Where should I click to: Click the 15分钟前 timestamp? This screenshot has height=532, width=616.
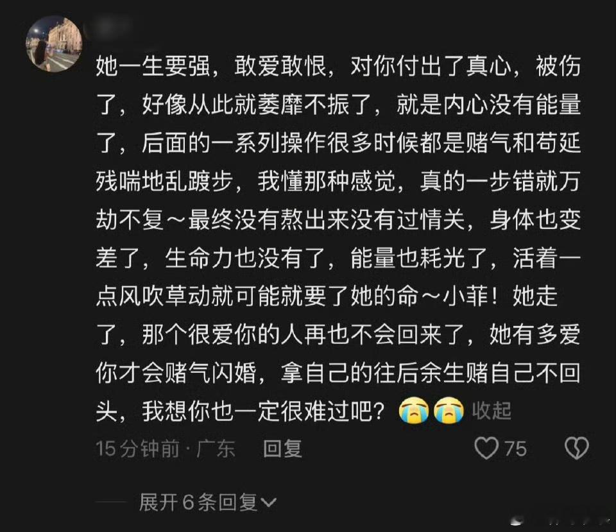[137, 449]
